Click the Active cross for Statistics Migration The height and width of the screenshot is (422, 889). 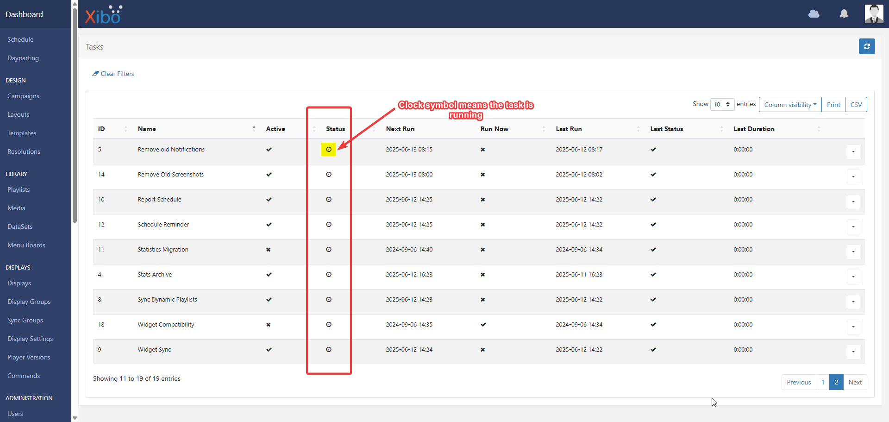[268, 250]
